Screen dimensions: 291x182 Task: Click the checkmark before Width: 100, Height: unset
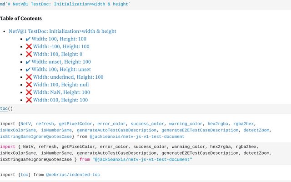(28, 70)
